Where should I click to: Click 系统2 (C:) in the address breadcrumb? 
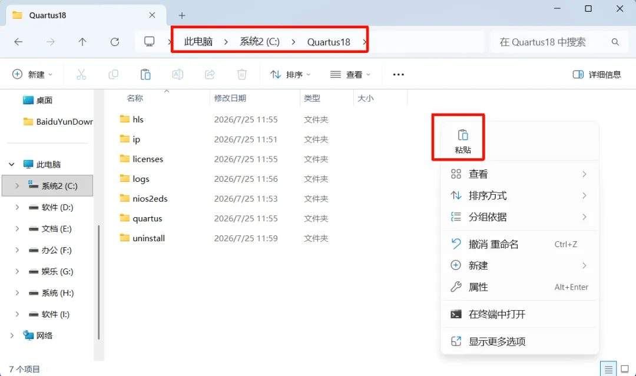tap(260, 42)
